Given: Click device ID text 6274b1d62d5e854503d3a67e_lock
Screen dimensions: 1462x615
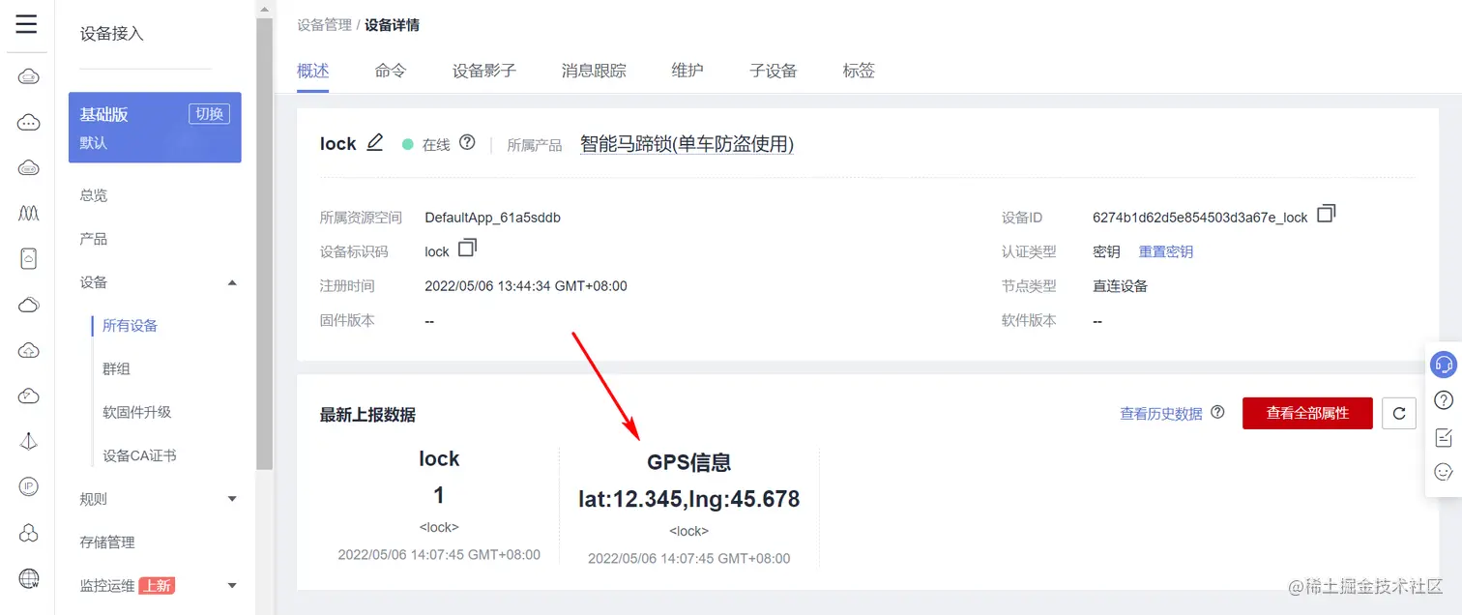Looking at the screenshot, I should pyautogui.click(x=1200, y=218).
